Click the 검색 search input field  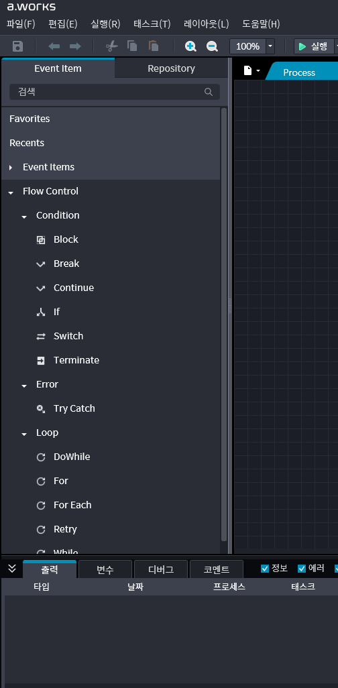point(115,92)
